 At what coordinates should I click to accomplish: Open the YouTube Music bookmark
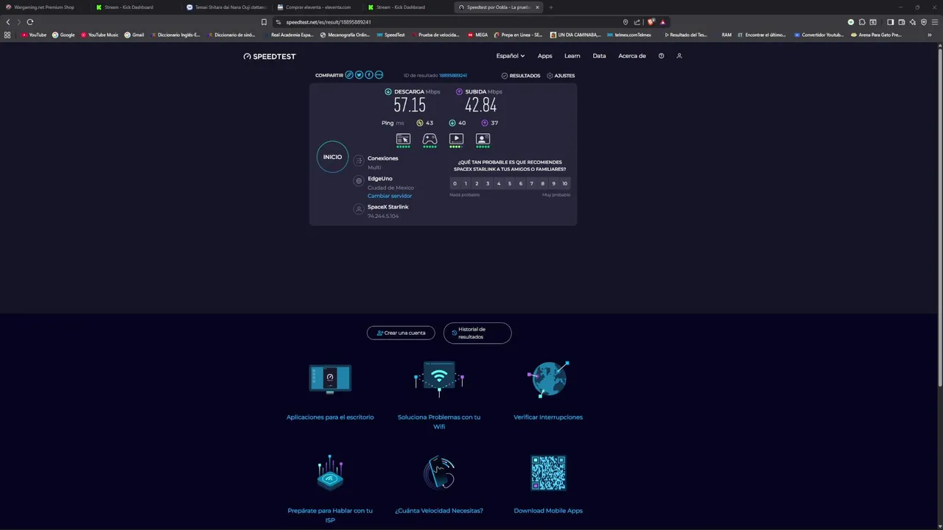[99, 35]
